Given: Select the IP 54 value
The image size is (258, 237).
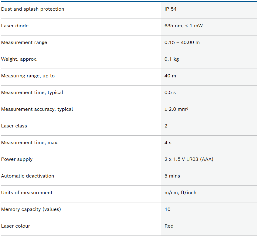Looking at the screenshot, I should [170, 9].
